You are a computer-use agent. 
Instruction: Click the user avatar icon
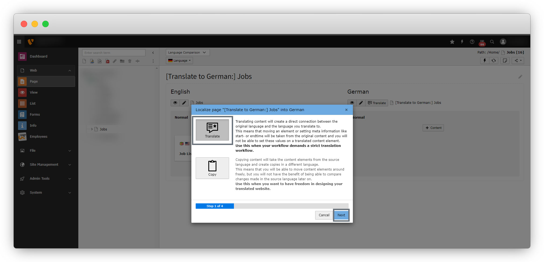503,42
